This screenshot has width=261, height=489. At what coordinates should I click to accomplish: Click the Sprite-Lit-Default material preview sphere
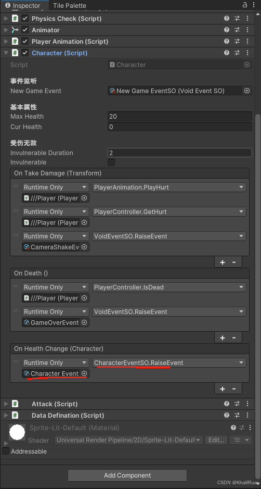tap(17, 432)
